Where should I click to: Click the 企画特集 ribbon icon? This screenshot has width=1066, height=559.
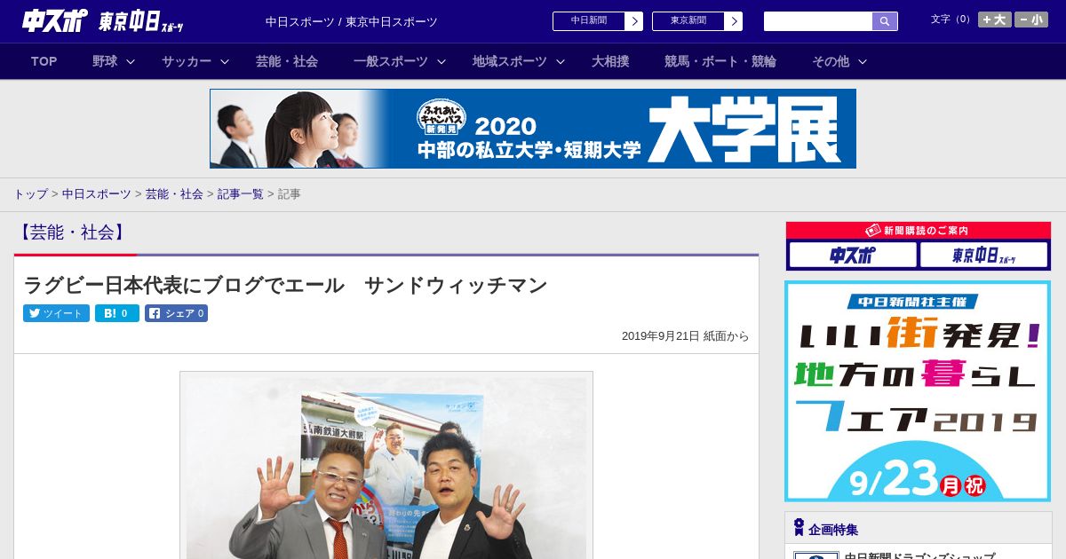coord(799,528)
